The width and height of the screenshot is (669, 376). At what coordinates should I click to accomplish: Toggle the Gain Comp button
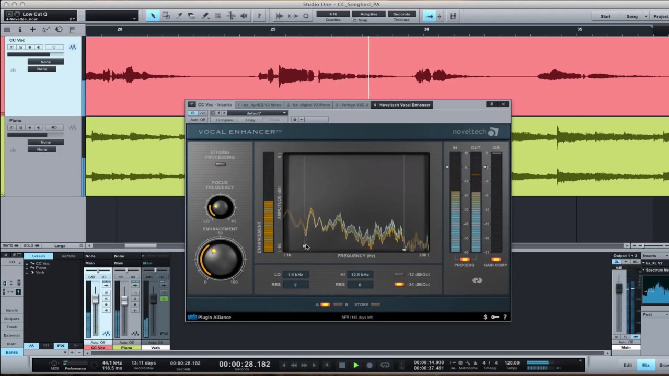pos(496,260)
